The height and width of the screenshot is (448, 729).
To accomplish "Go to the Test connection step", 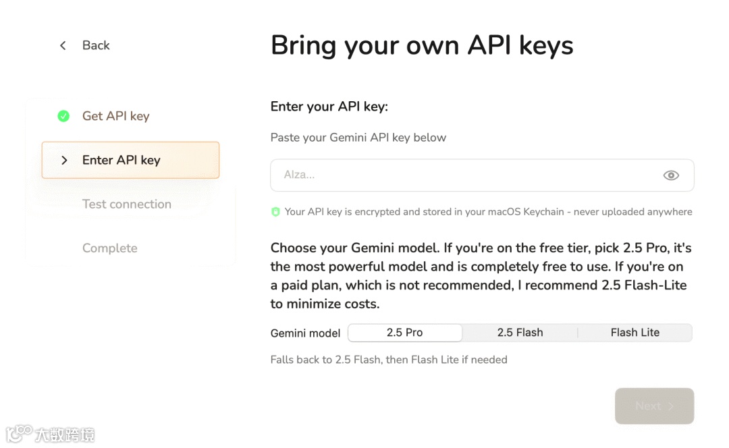I will 127,204.
